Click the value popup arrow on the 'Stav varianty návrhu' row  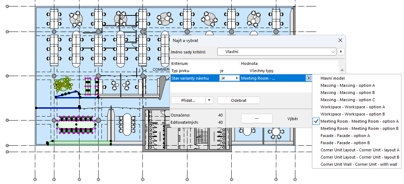308,78
